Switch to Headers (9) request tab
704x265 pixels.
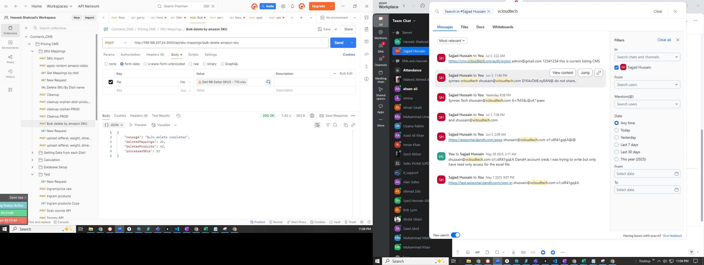(x=155, y=55)
